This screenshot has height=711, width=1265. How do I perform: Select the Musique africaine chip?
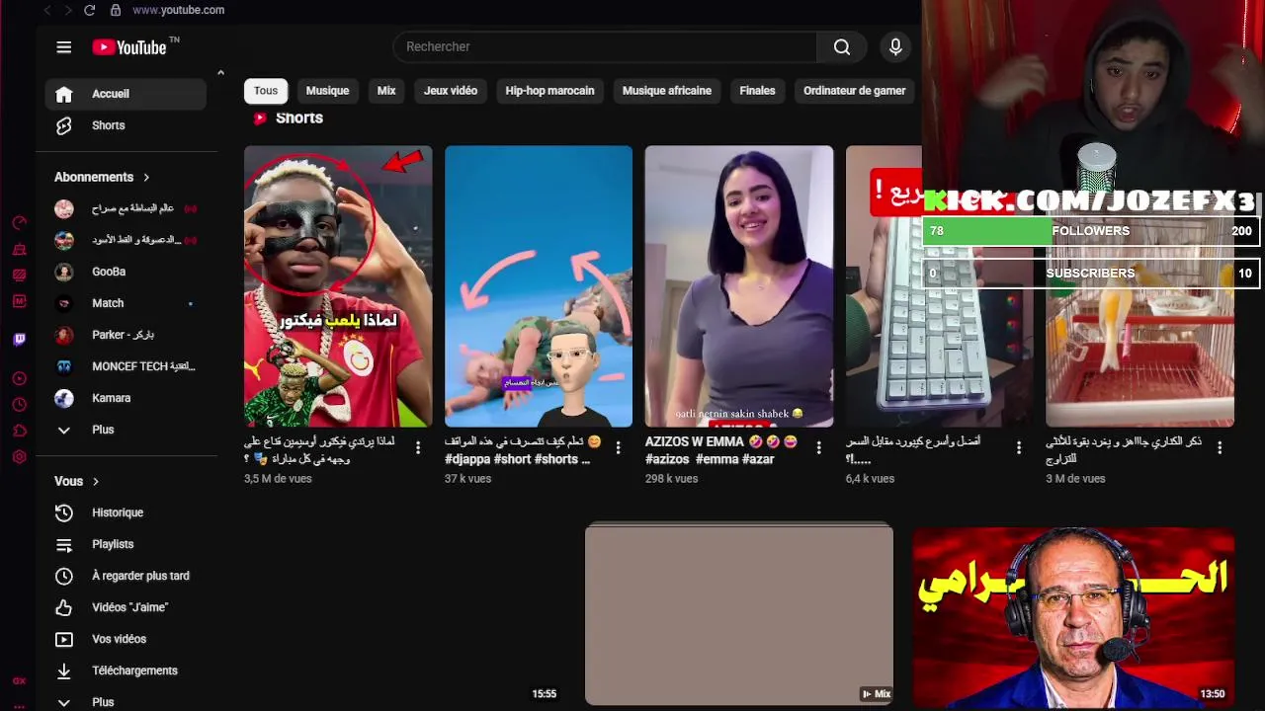[x=667, y=91]
